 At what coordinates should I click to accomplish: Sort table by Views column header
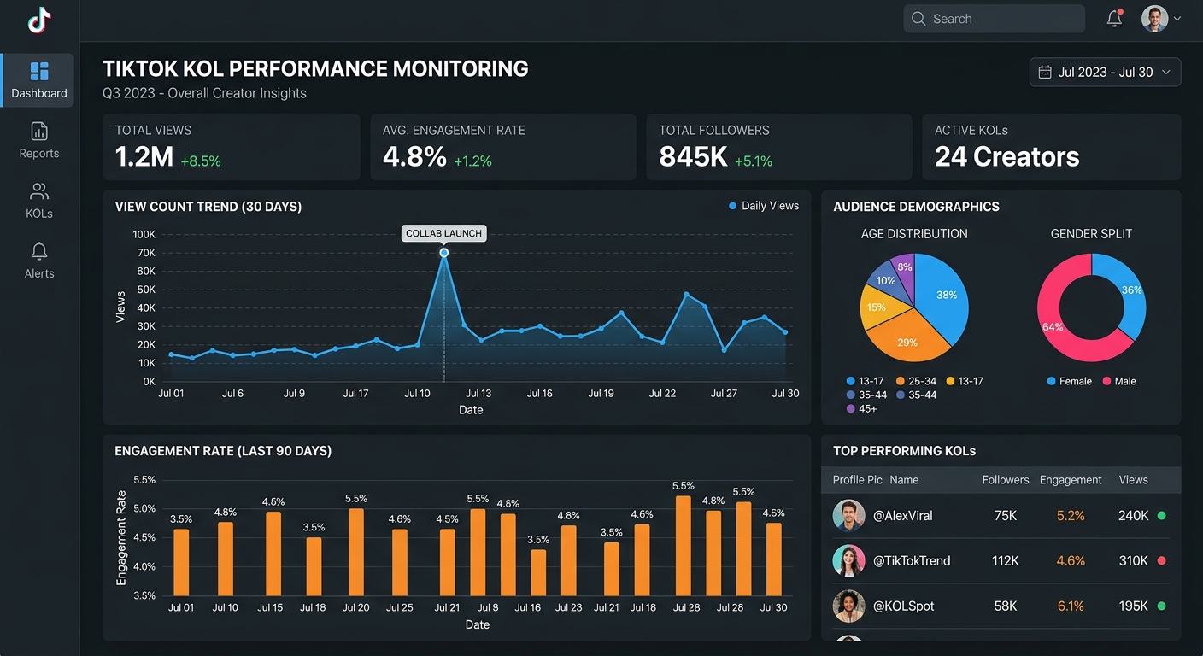(1133, 480)
